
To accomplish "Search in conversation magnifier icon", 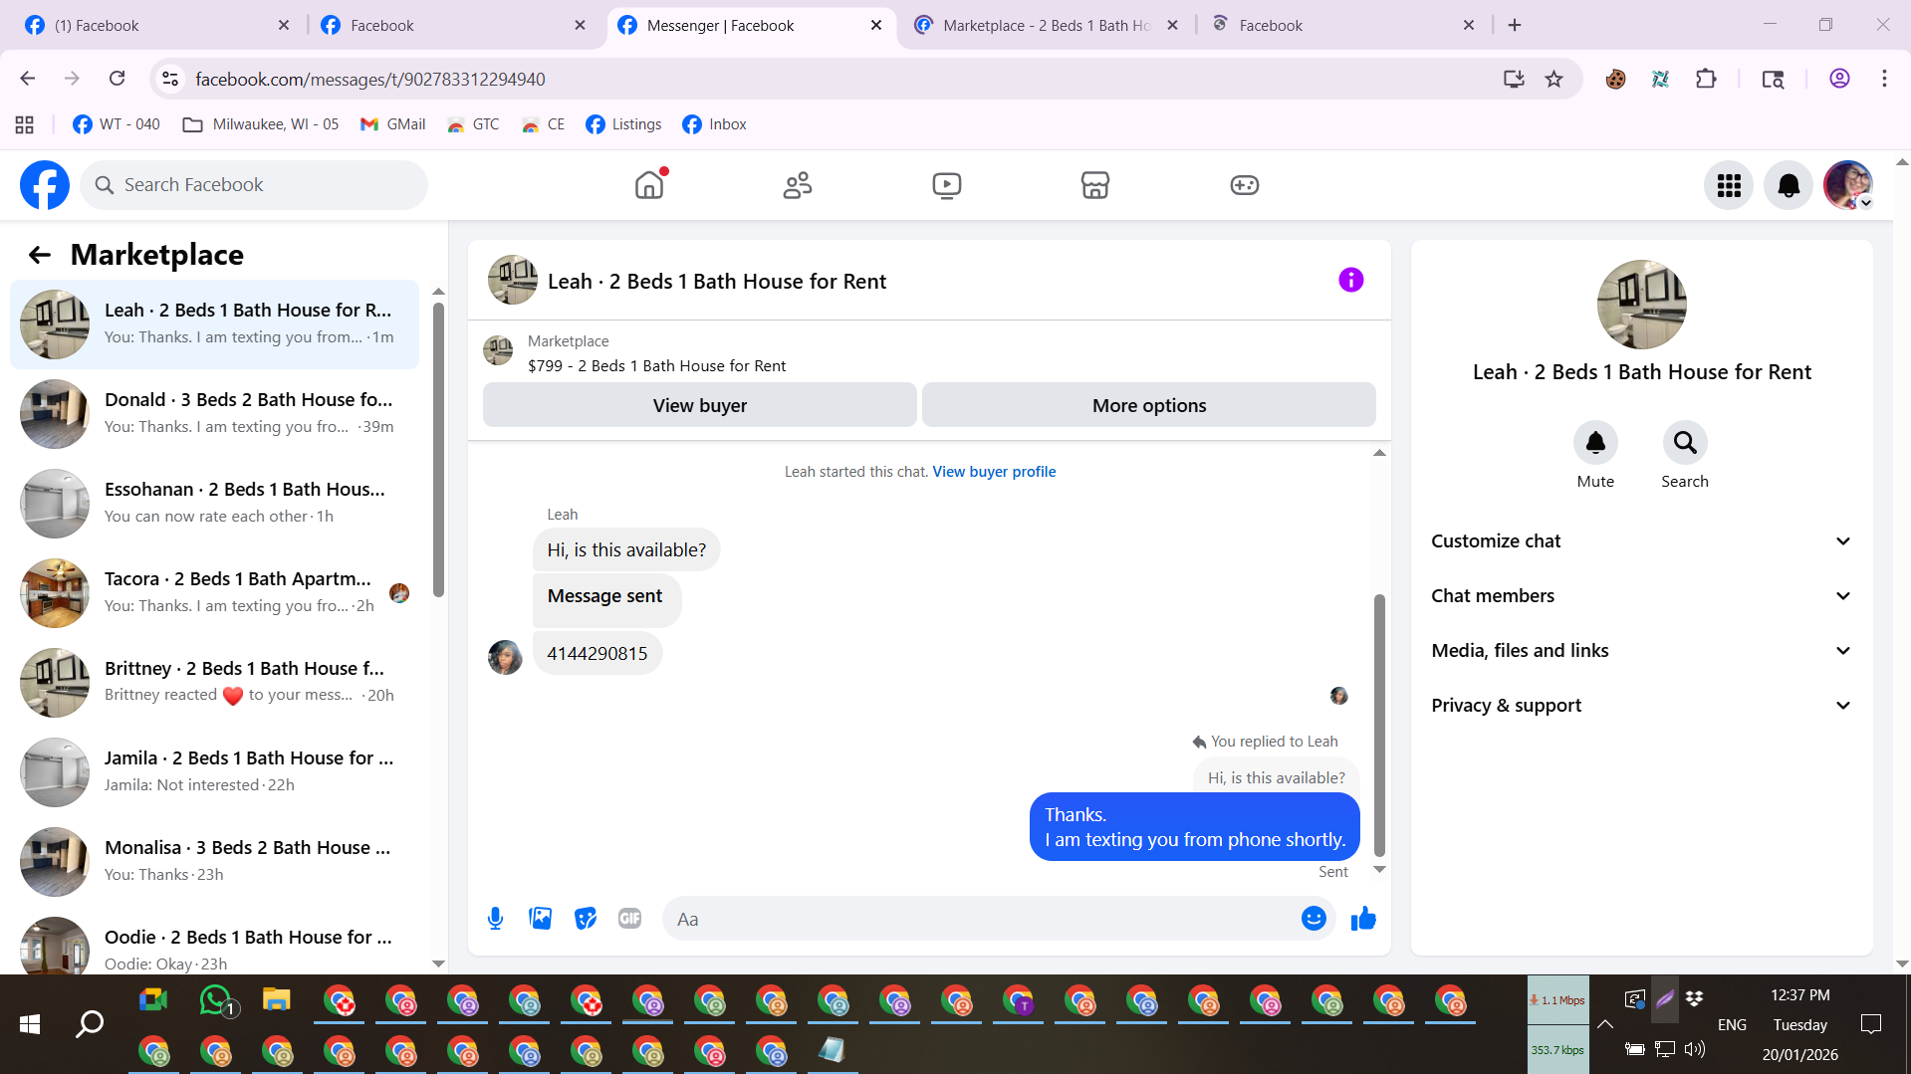I will point(1685,443).
